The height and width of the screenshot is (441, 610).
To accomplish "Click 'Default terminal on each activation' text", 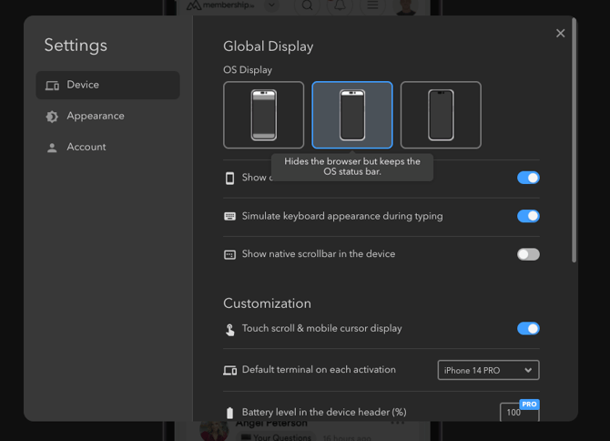I will [x=319, y=369].
